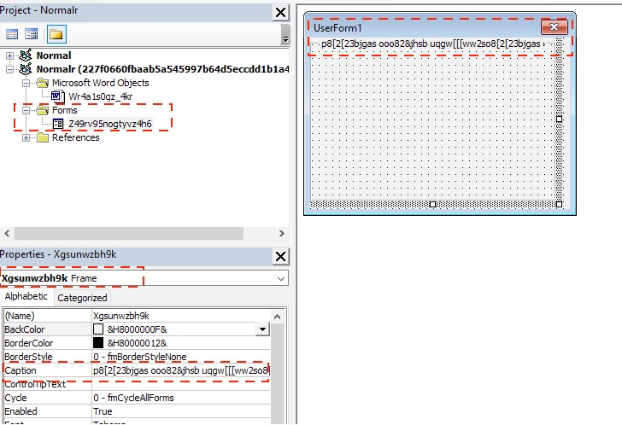This screenshot has height=425, width=622.
Task: Click the bottom-middle resize handle of the form
Action: click(433, 204)
